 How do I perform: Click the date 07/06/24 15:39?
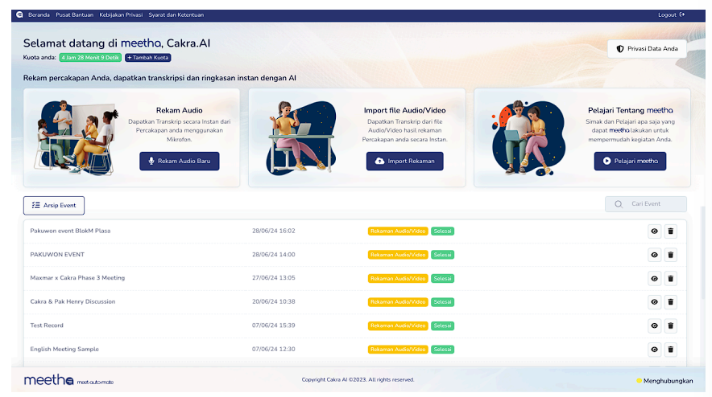[x=274, y=325]
